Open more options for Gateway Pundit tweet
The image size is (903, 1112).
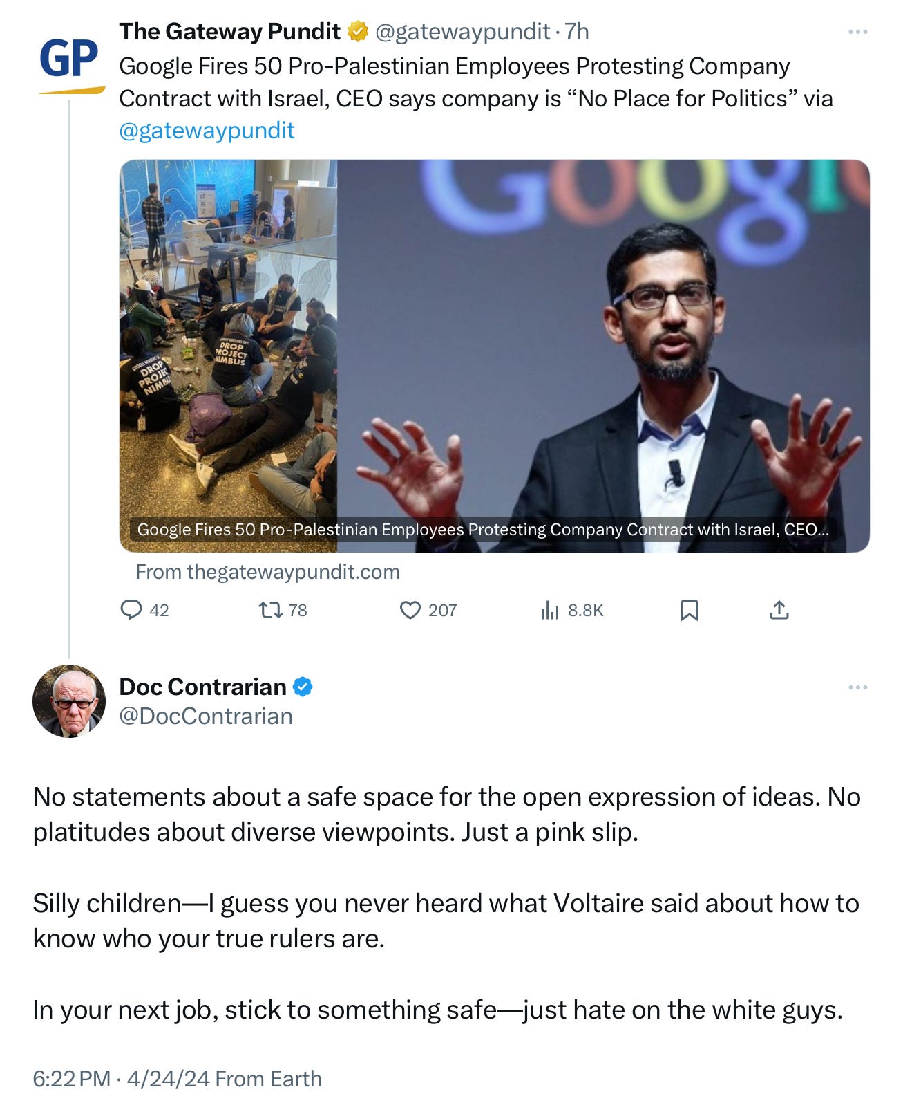857,32
